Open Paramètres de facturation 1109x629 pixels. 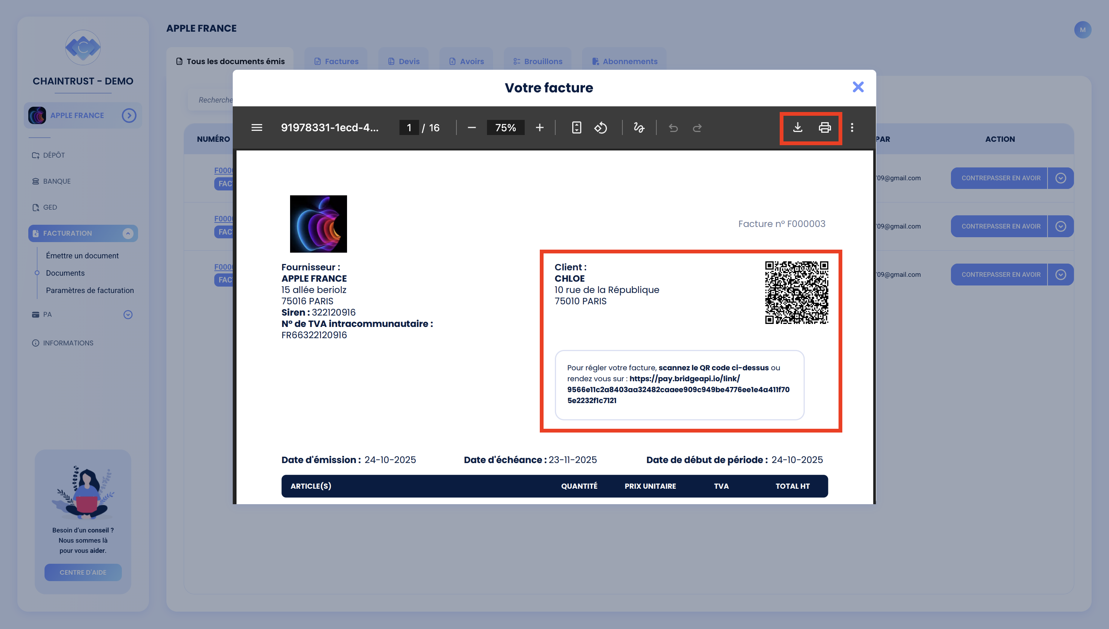pos(90,290)
